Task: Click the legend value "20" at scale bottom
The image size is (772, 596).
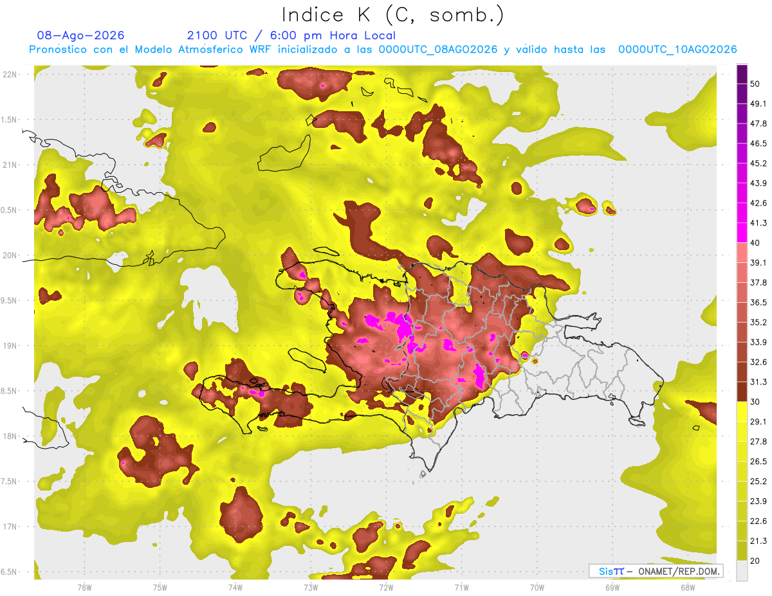Action: [755, 561]
